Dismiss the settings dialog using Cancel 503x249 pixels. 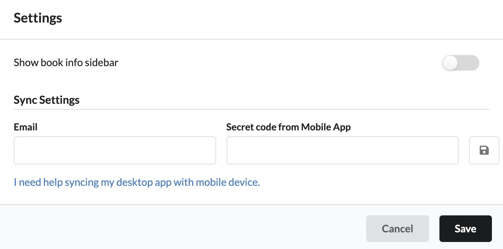(x=398, y=229)
